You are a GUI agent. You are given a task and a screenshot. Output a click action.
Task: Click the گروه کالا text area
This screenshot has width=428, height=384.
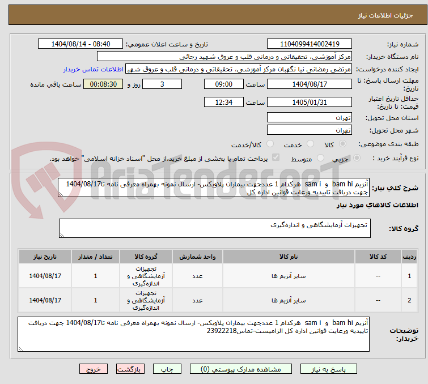214,229
